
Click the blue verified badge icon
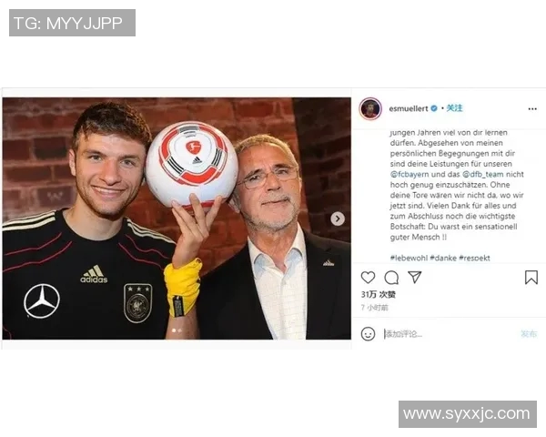[x=434, y=108]
